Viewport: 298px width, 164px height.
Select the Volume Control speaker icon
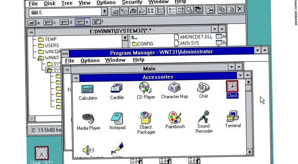click(89, 150)
